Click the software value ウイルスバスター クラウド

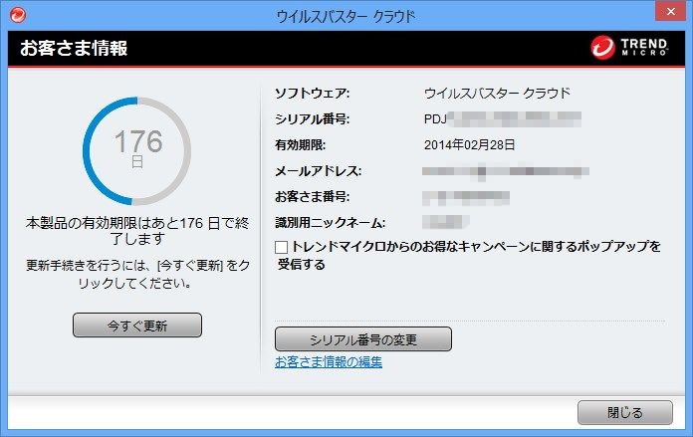[497, 94]
